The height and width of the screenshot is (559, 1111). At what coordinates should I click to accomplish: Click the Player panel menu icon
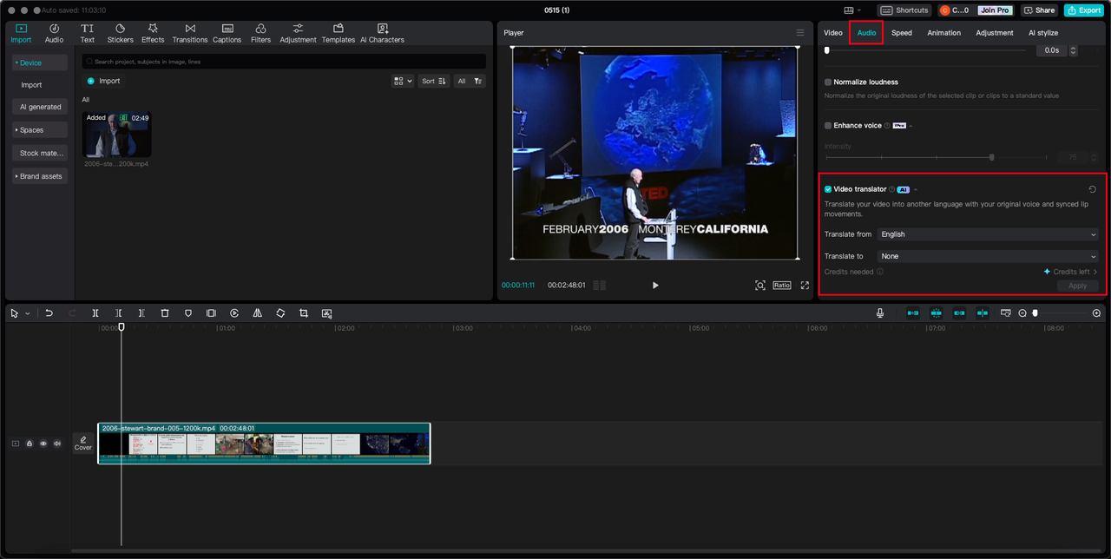(x=800, y=33)
